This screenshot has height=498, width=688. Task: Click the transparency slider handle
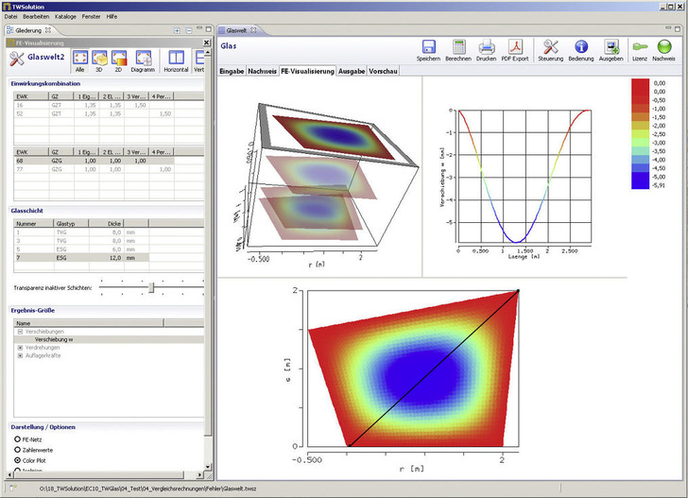click(151, 287)
